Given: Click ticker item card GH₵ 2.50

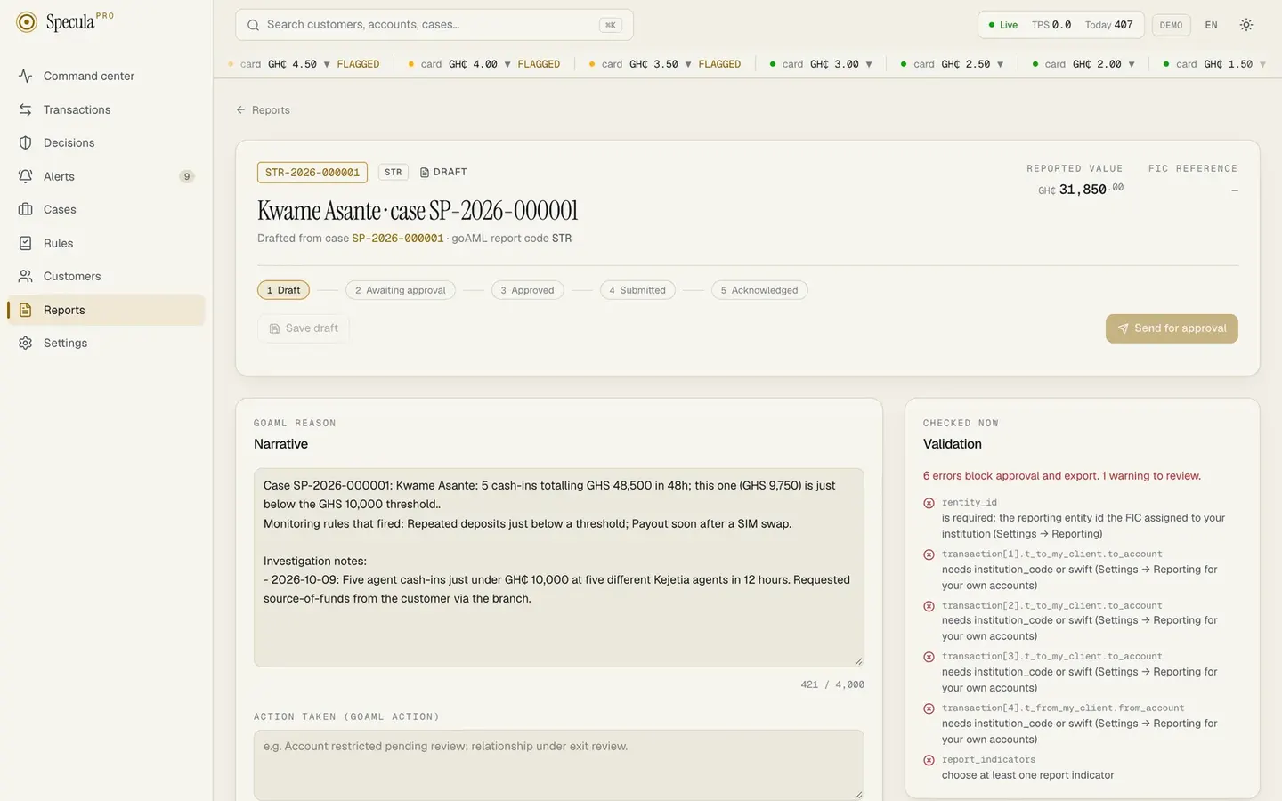Looking at the screenshot, I should pyautogui.click(x=952, y=64).
